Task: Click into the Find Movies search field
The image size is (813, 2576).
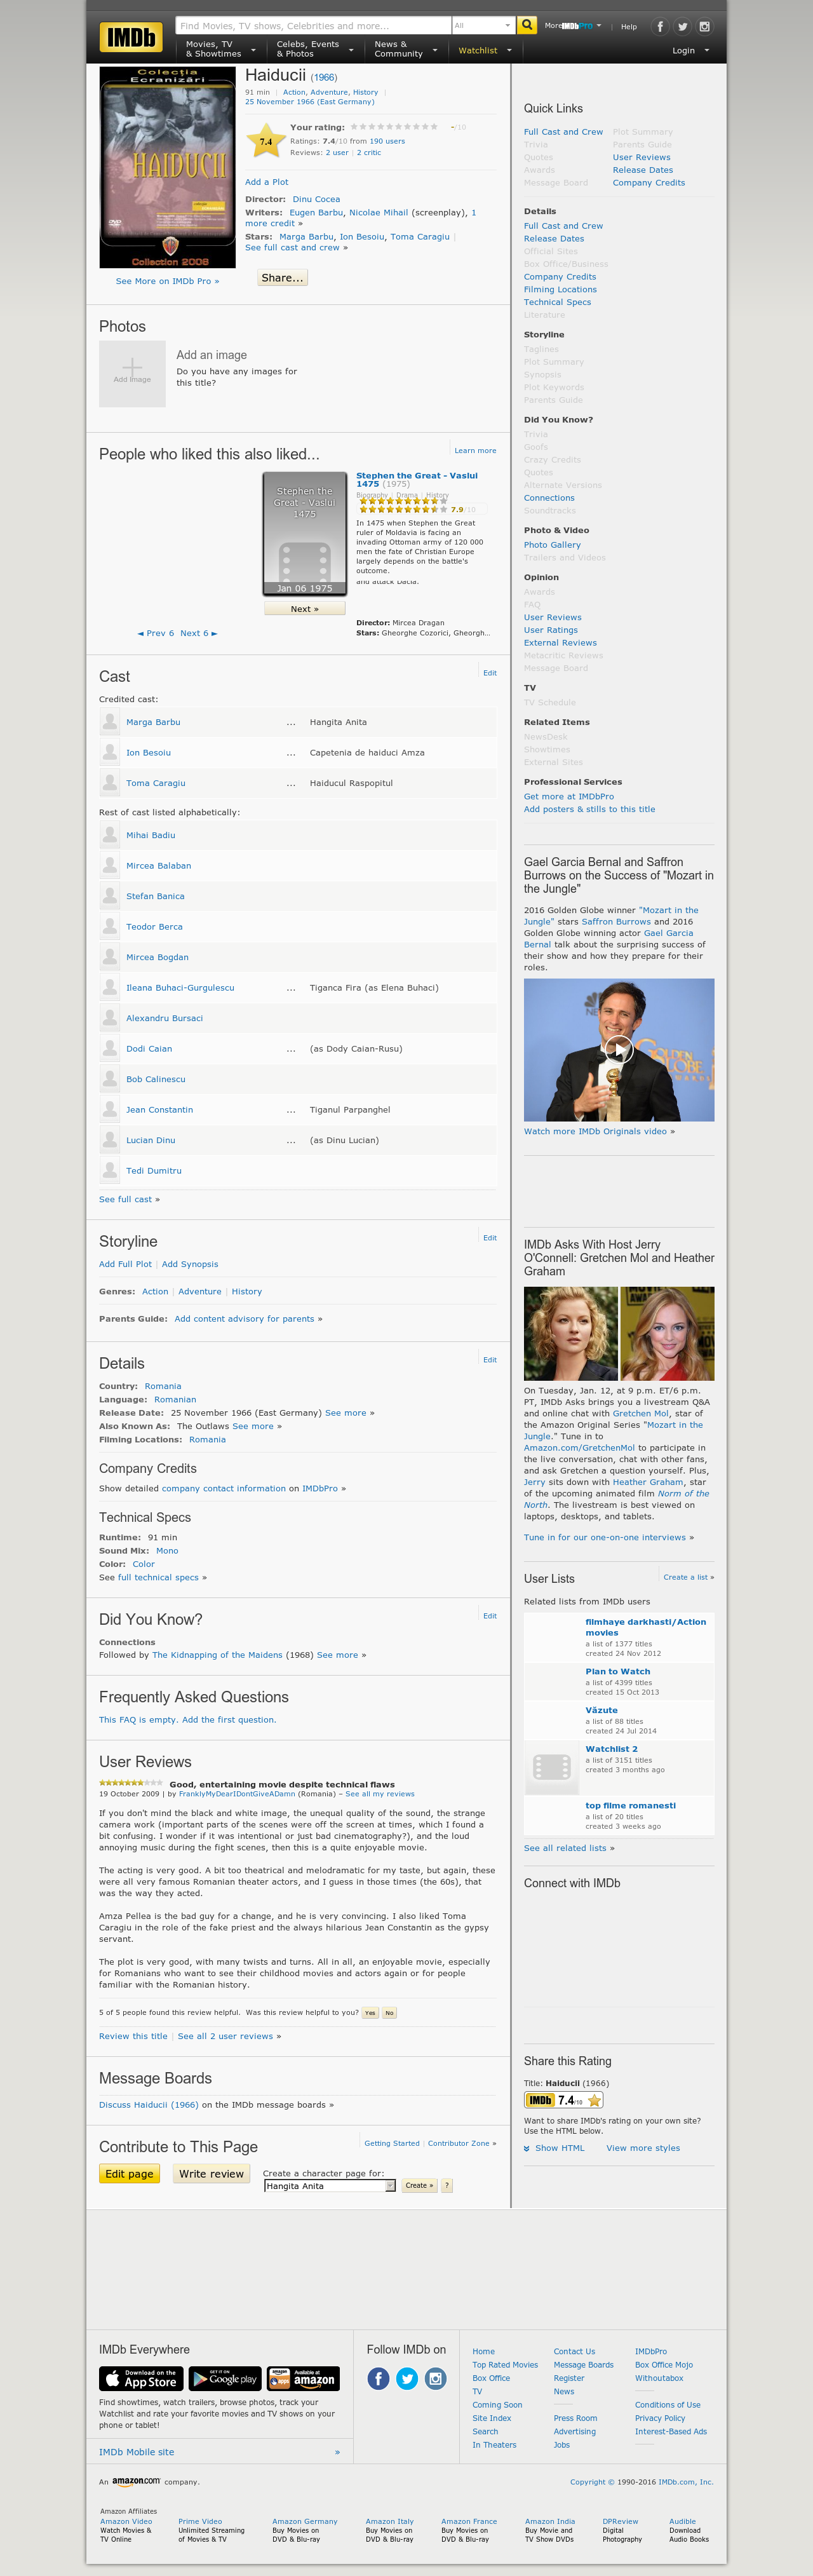Action: point(313,25)
